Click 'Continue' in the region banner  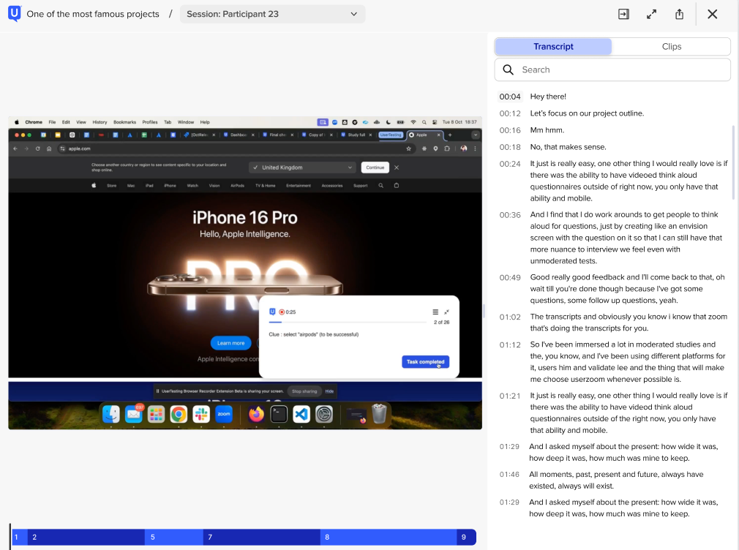(x=375, y=167)
